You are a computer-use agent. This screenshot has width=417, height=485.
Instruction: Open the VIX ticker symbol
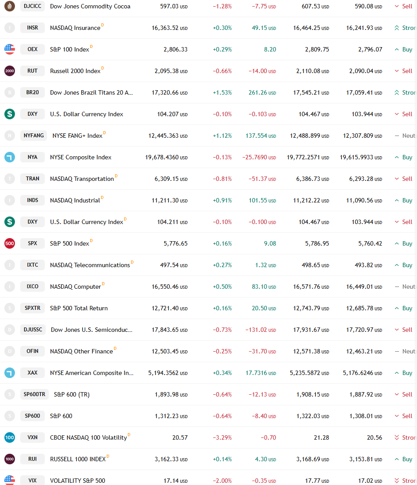click(x=33, y=480)
